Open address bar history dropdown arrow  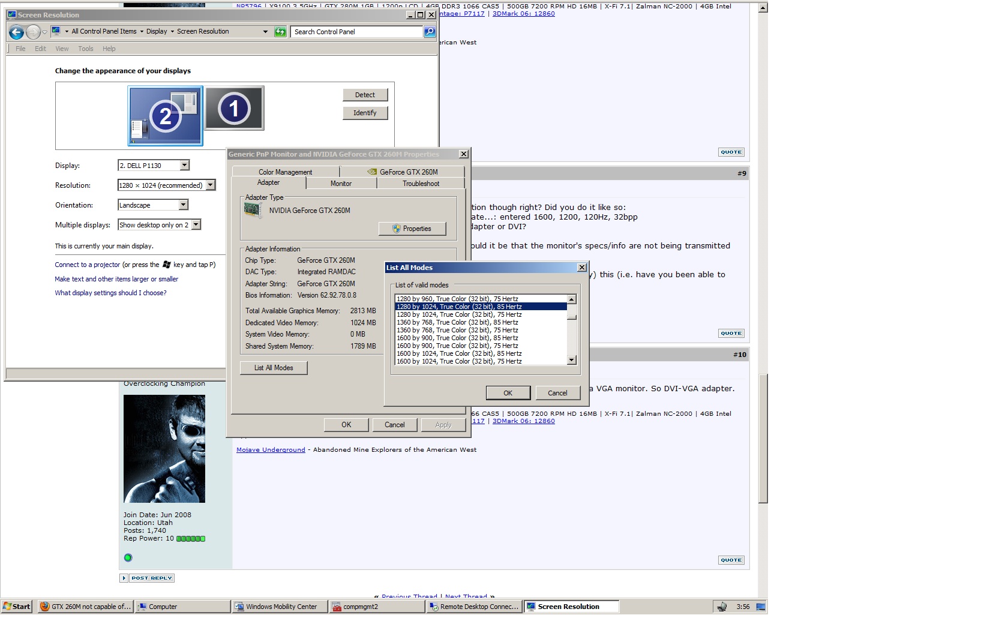pyautogui.click(x=265, y=32)
